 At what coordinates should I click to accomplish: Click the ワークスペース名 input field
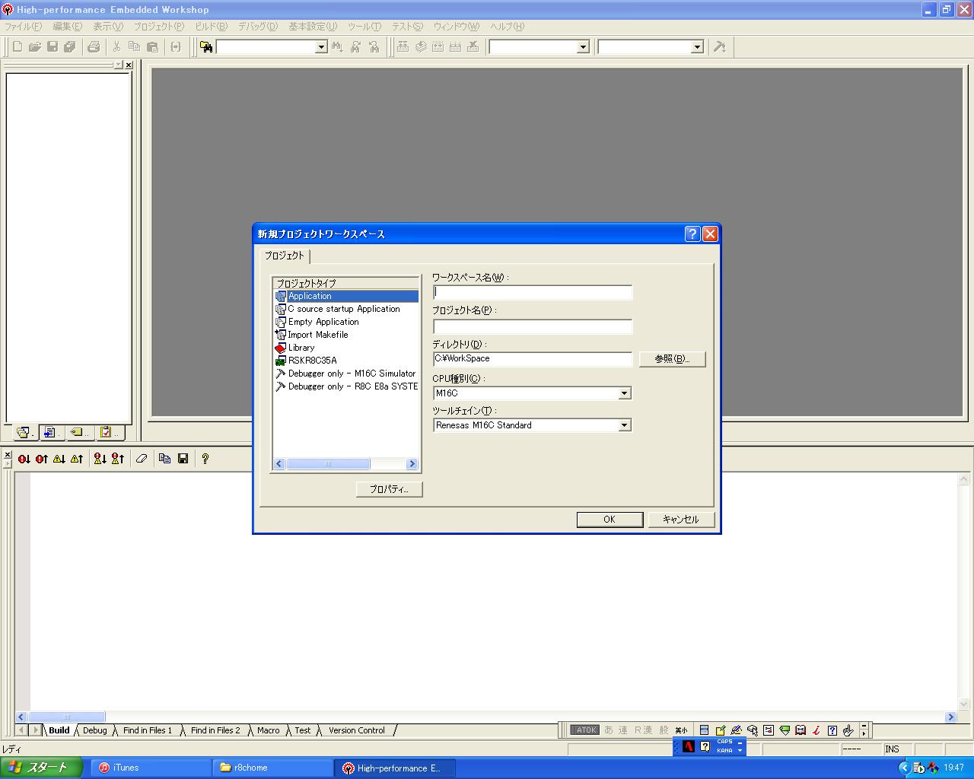533,293
